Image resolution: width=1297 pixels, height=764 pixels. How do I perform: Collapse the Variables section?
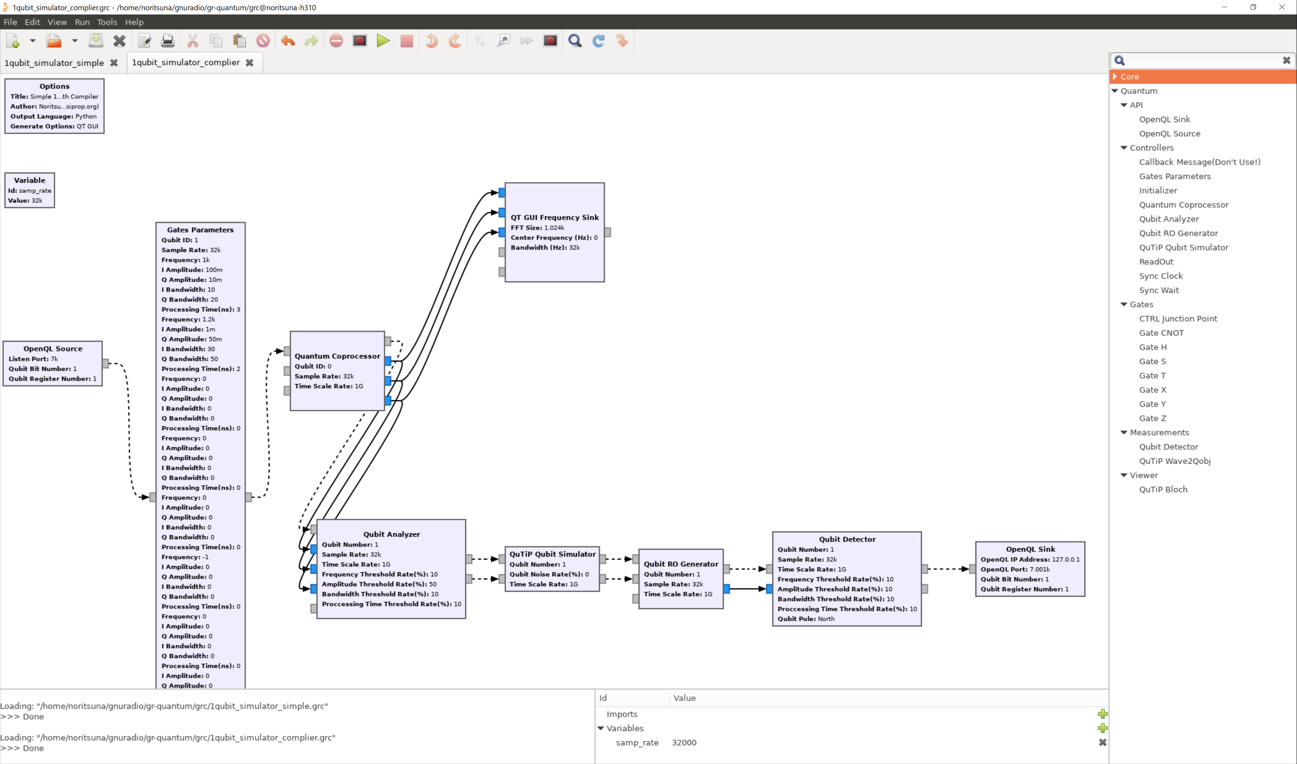point(601,728)
